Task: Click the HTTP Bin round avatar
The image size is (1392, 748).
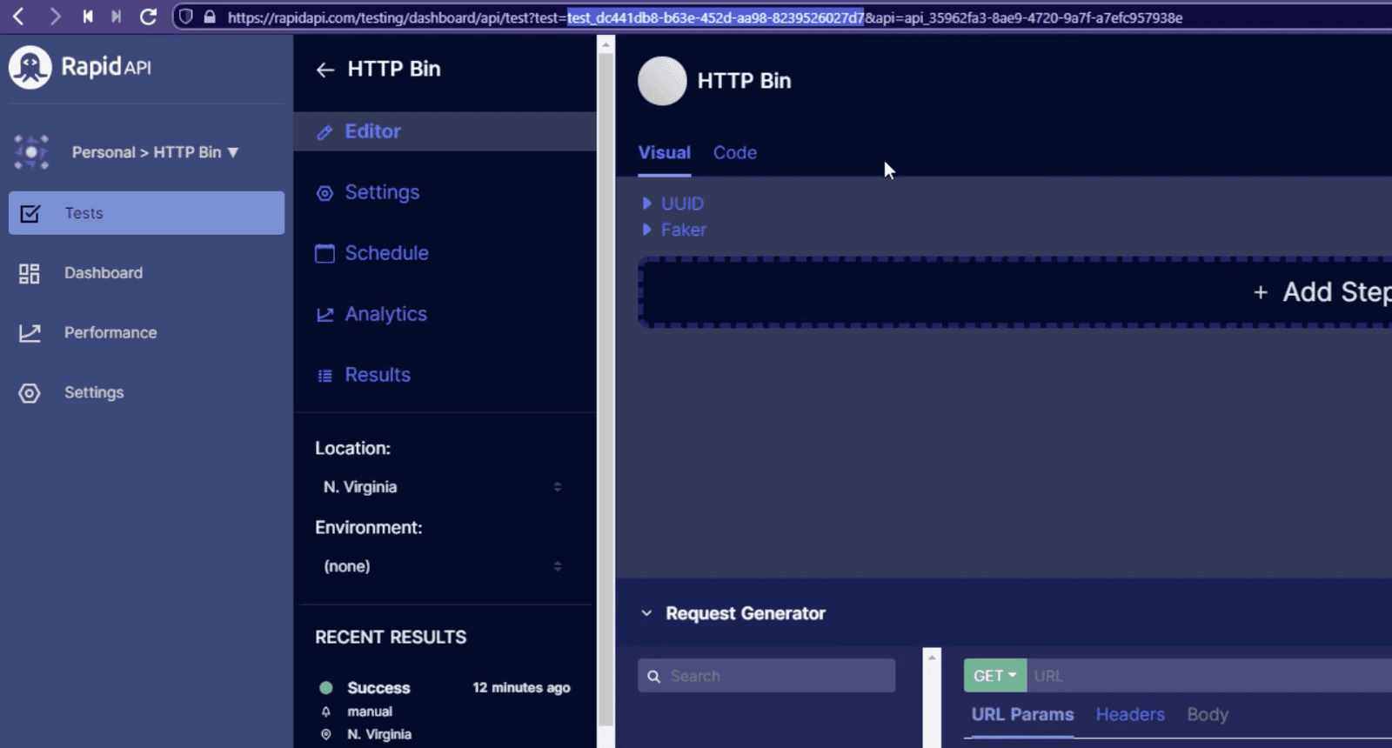Action: [x=662, y=81]
